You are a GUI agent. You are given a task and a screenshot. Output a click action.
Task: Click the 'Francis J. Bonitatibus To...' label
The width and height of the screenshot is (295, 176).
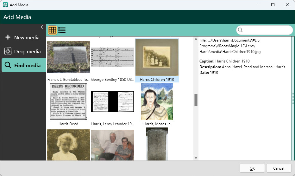click(x=68, y=80)
